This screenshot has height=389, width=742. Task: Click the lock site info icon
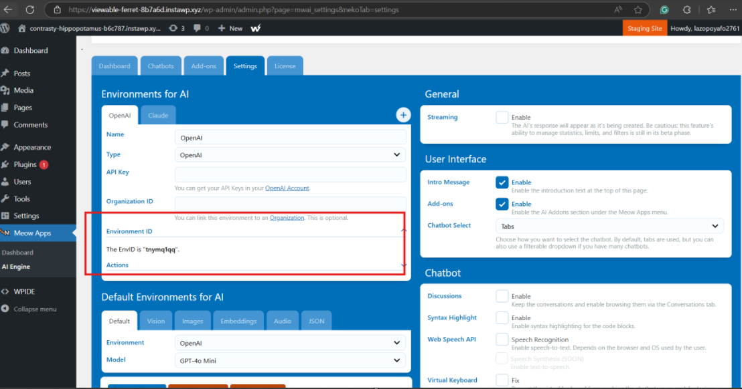pyautogui.click(x=58, y=9)
